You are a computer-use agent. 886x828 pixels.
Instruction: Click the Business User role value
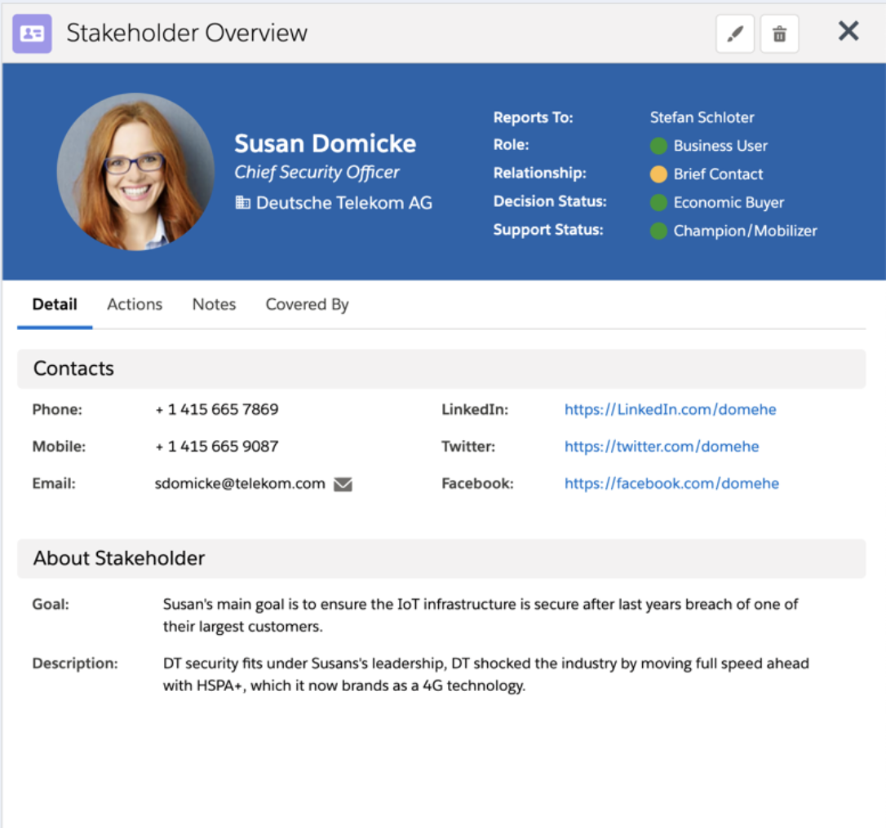point(720,146)
